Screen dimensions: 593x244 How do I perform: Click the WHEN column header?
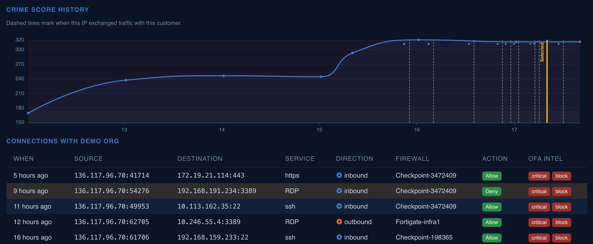tap(24, 159)
